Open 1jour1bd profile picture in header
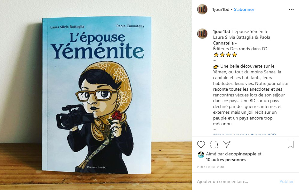The width and height of the screenshot is (299, 190). pyautogui.click(x=202, y=9)
